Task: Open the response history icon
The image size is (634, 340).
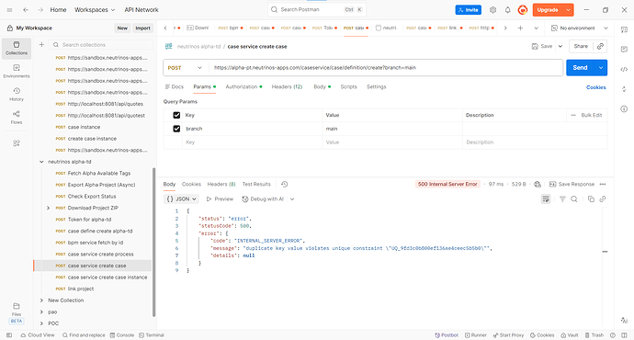Action: pyautogui.click(x=284, y=184)
